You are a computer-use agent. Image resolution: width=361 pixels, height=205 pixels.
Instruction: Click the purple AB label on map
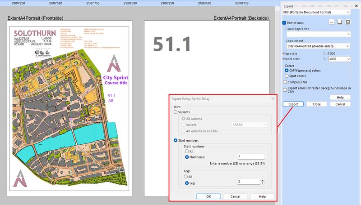[111, 101]
